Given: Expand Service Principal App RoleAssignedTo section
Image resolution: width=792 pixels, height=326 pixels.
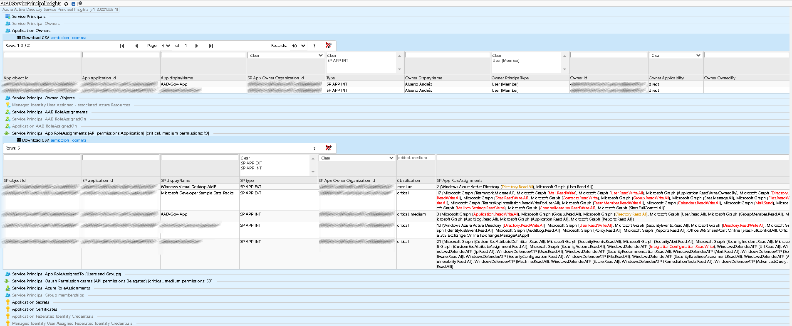Looking at the screenshot, I should coord(67,274).
